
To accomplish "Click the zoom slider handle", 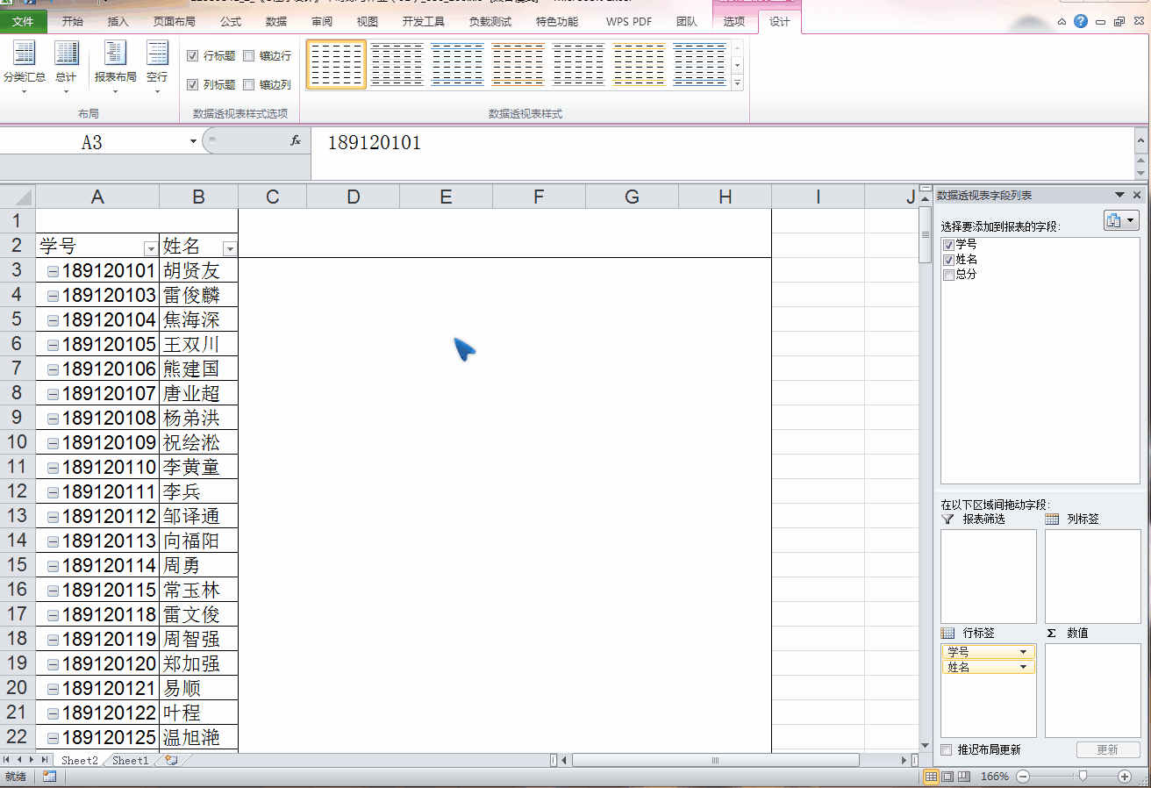I will [1084, 777].
